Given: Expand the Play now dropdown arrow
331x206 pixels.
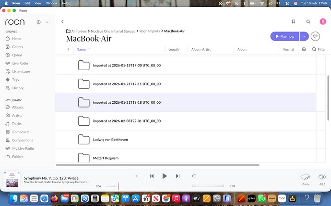Looking at the screenshot, I should pyautogui.click(x=304, y=36).
